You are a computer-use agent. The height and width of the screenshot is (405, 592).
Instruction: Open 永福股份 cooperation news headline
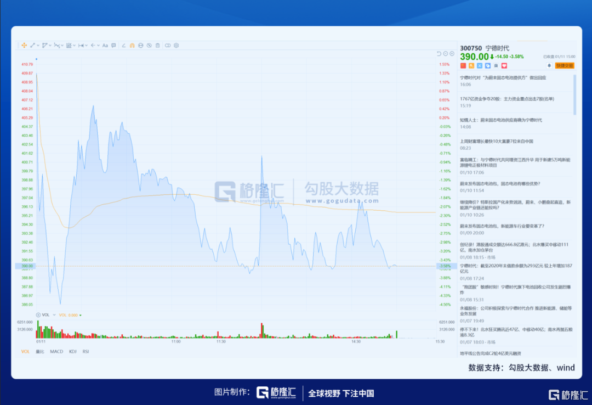click(516, 311)
